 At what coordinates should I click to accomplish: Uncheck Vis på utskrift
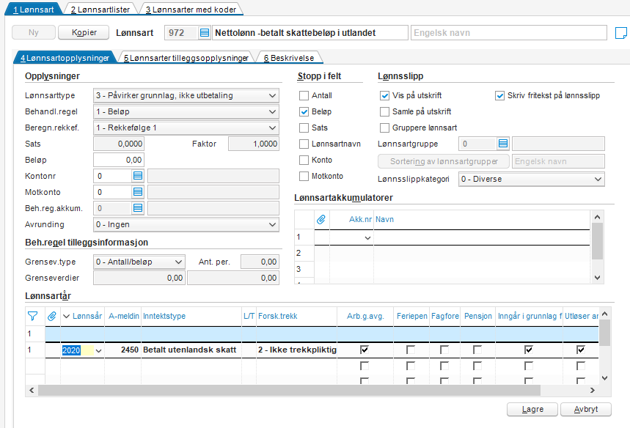(384, 95)
